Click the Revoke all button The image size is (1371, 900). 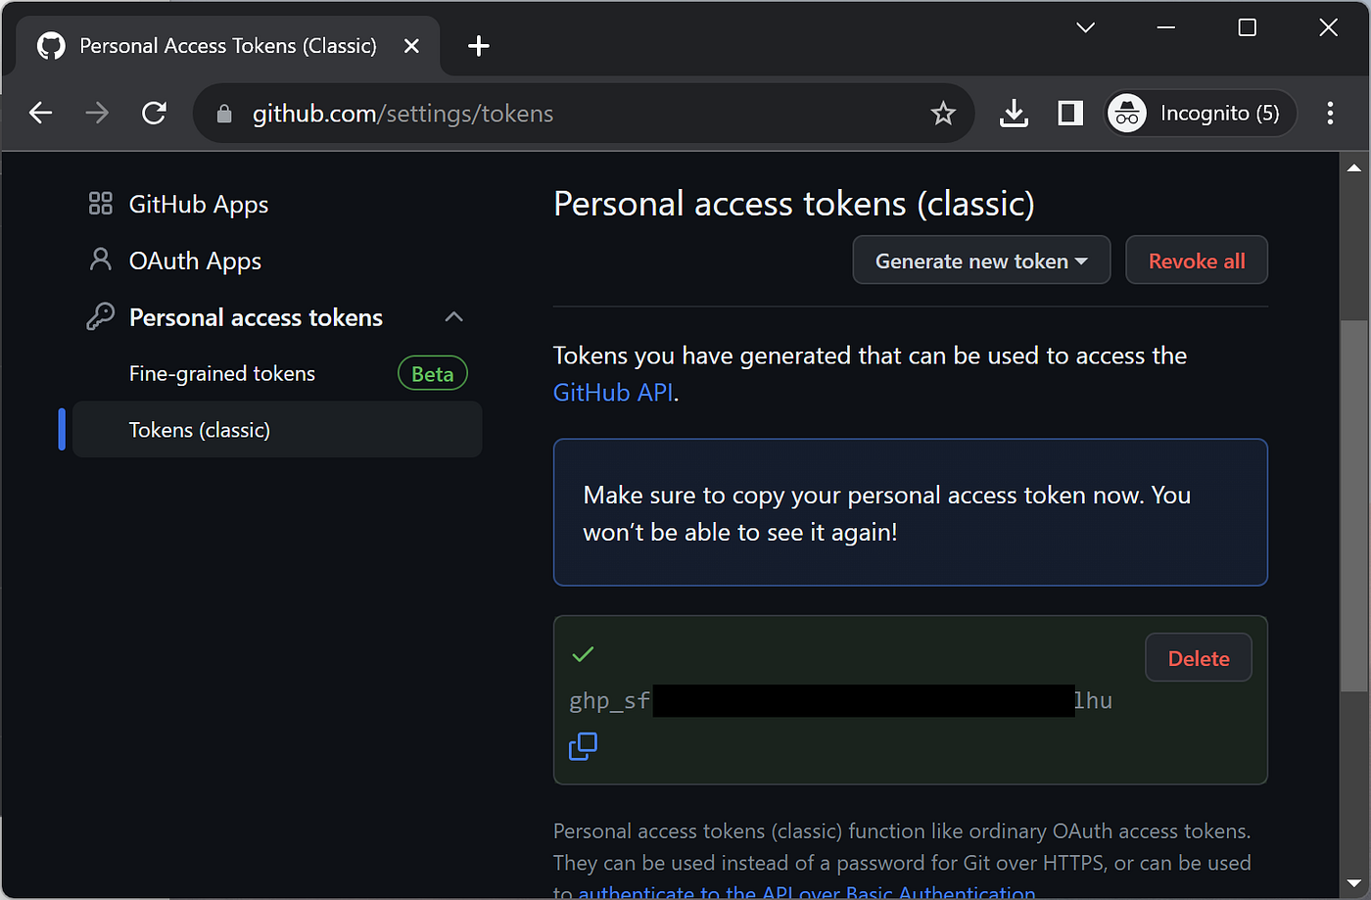1196,261
